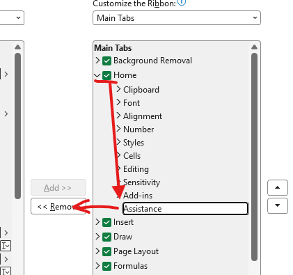Click the Remove button

click(58, 206)
